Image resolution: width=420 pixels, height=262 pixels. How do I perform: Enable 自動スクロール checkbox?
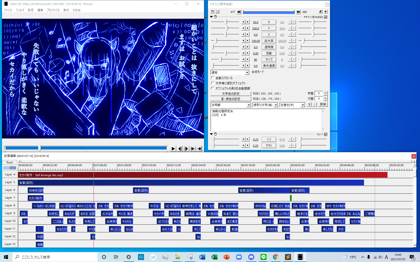[x=212, y=78]
